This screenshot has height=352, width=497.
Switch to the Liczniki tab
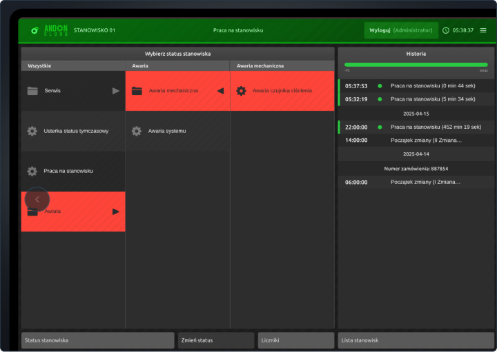point(295,340)
